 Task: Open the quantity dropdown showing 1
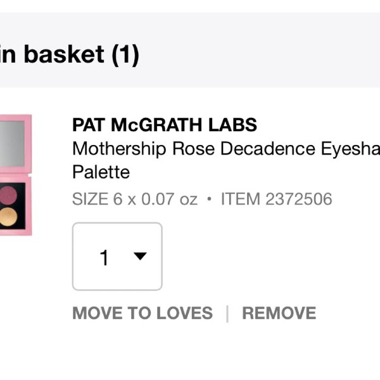click(x=117, y=256)
